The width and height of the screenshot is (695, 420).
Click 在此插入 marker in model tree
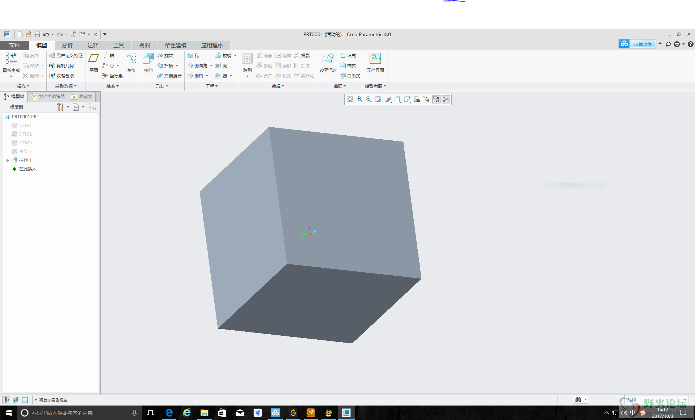click(x=24, y=169)
